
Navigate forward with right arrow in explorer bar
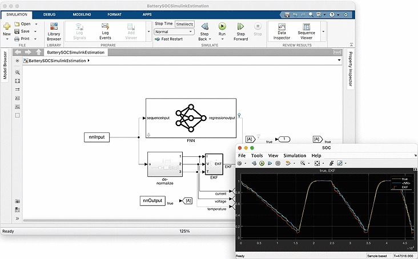(x=28, y=52)
